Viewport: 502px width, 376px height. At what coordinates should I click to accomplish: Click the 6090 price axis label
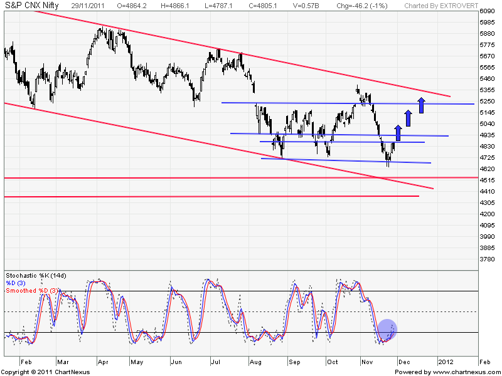pyautogui.click(x=488, y=11)
